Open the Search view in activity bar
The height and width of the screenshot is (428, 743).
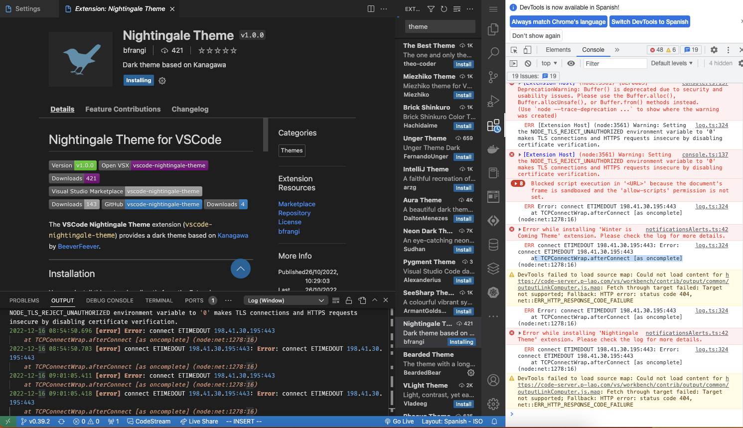coord(493,53)
